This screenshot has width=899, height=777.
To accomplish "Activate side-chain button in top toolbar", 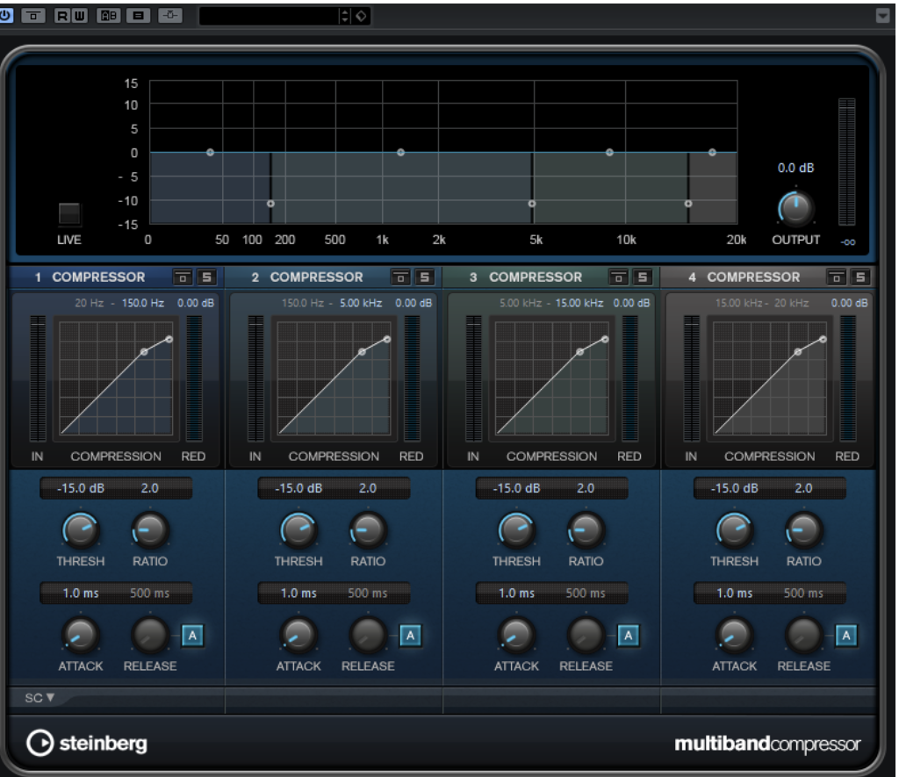I will coord(170,16).
